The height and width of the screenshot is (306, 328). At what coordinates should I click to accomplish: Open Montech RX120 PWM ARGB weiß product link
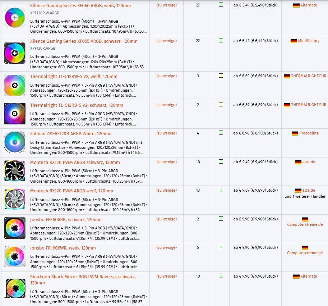pos(71,191)
